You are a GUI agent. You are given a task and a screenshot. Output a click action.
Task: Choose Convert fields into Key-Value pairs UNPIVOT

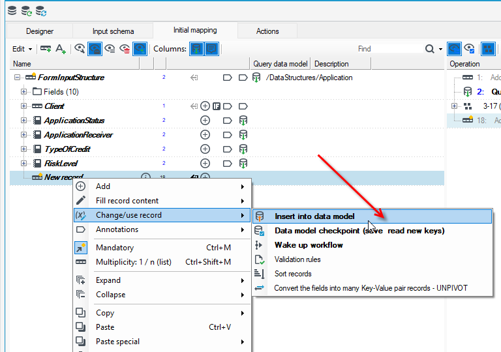372,288
